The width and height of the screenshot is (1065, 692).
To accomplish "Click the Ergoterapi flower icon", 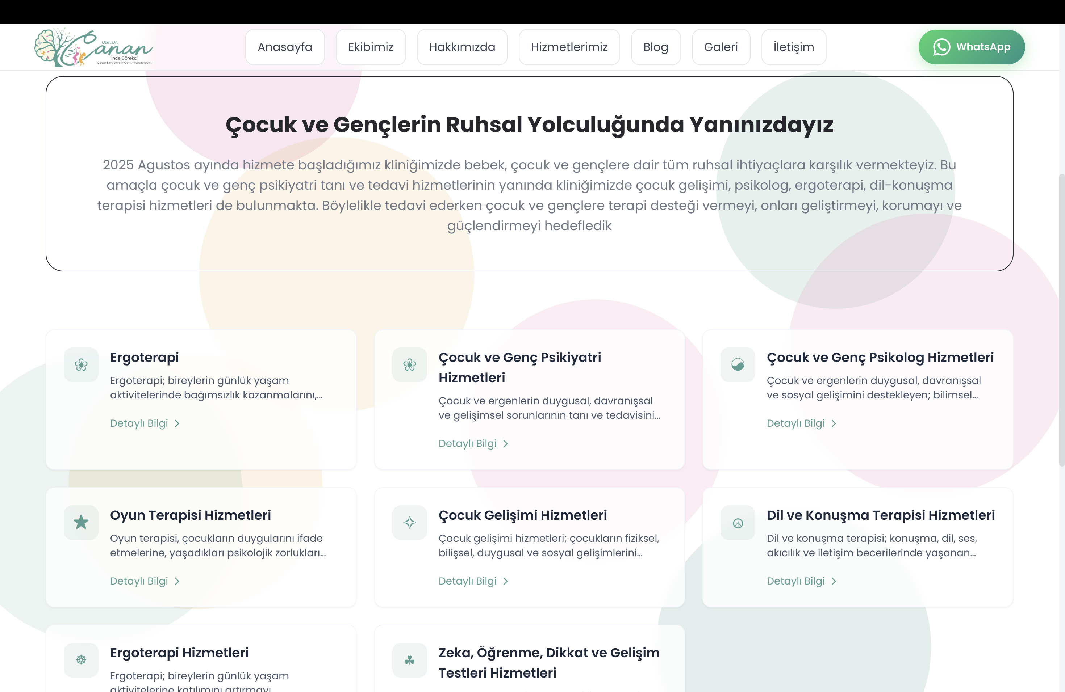I will coord(81,365).
